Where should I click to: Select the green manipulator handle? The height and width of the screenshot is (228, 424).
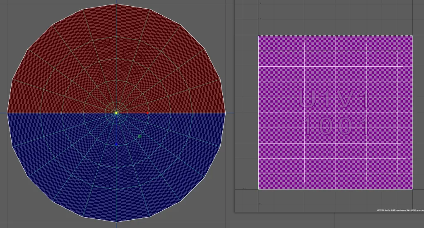point(140,136)
